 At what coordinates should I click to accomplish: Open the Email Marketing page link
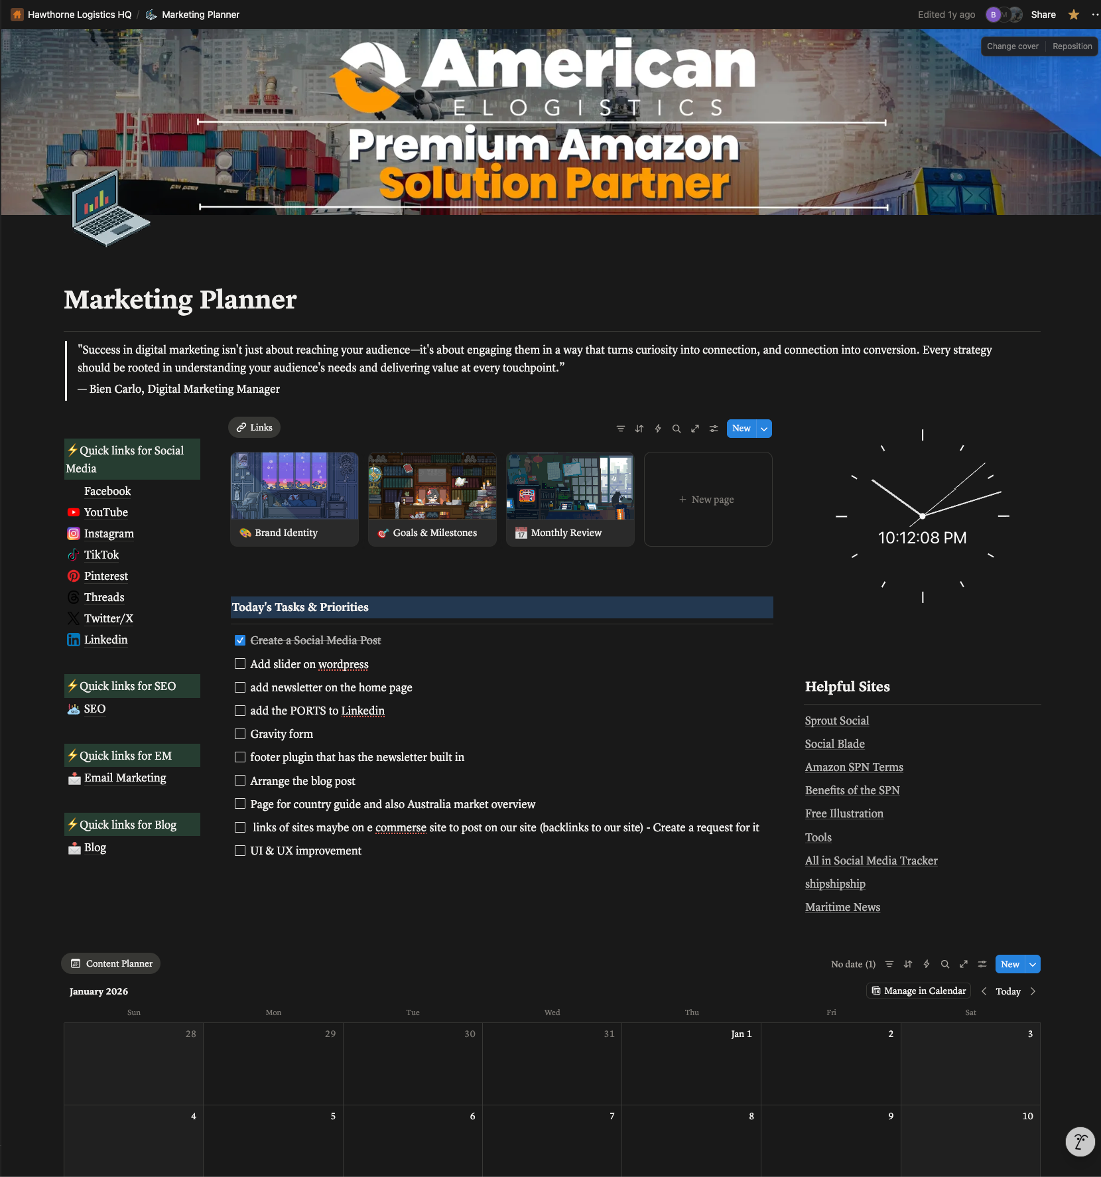(x=125, y=778)
